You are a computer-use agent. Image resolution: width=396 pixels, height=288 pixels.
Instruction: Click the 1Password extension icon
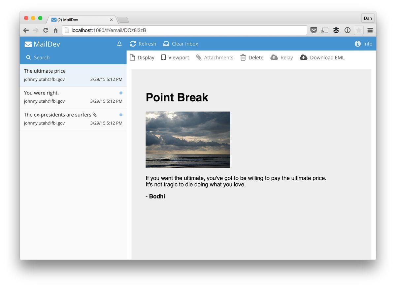pos(347,30)
